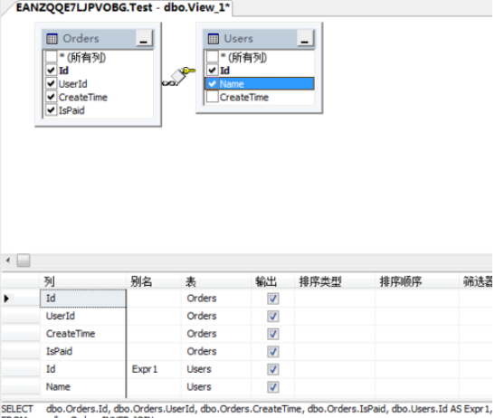Click the CreateTime cell in criteria grid
495x418 pixels.
tap(83, 334)
